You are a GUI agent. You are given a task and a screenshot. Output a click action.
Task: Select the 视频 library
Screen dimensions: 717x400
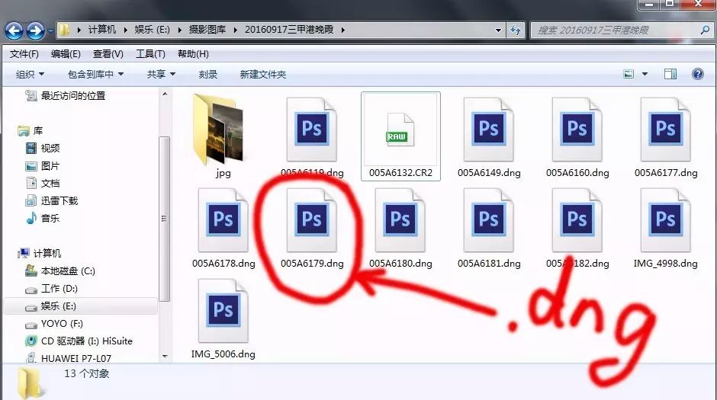pyautogui.click(x=50, y=148)
